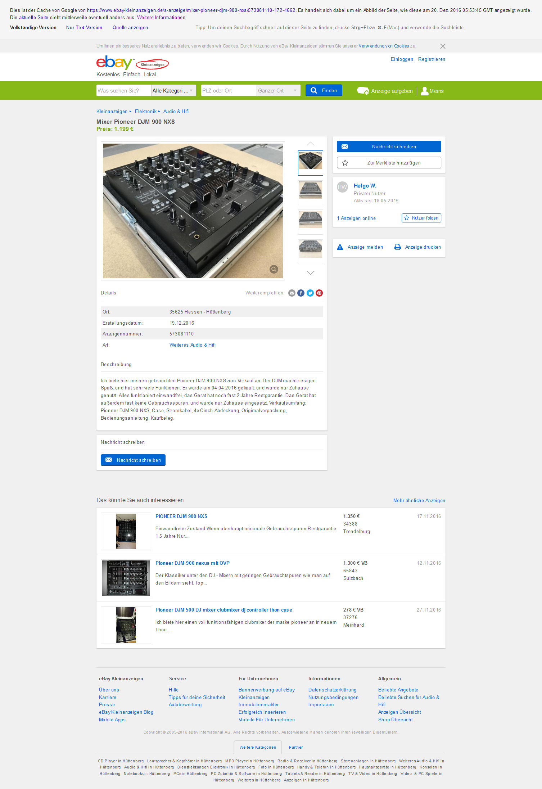Click 'Nachricht schreiben' button in the sidebar

click(x=389, y=146)
